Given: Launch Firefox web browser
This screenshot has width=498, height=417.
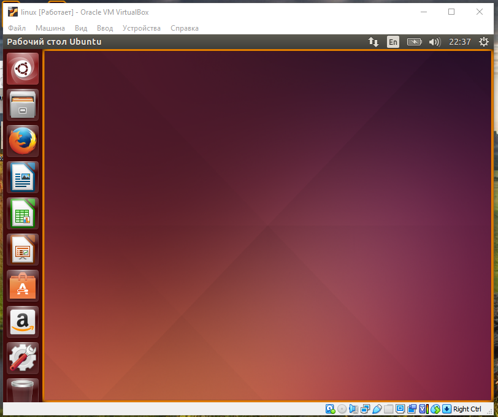Looking at the screenshot, I should (23, 141).
